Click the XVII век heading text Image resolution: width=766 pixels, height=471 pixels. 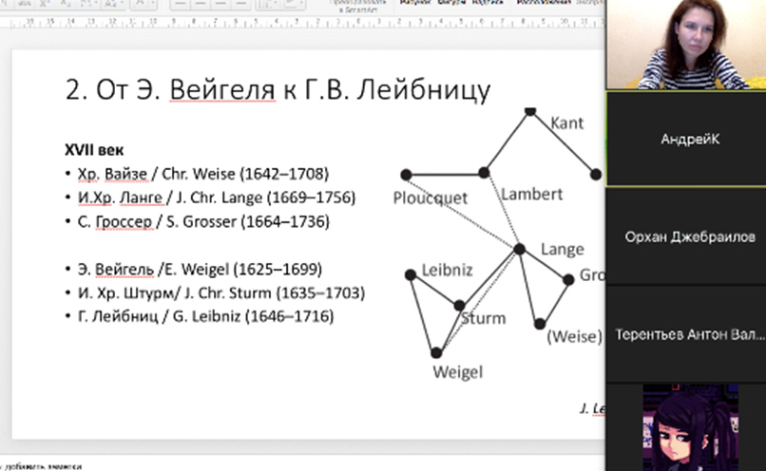pos(94,150)
